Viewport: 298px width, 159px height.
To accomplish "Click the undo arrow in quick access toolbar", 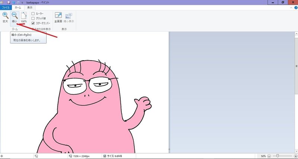I will click(14, 3).
